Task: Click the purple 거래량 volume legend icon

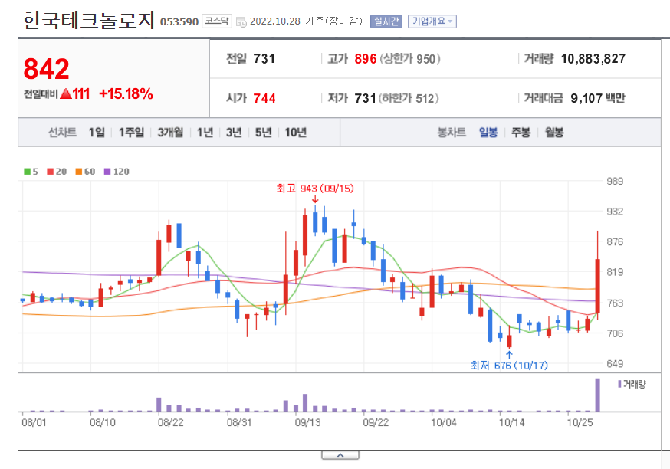Action: coord(619,384)
